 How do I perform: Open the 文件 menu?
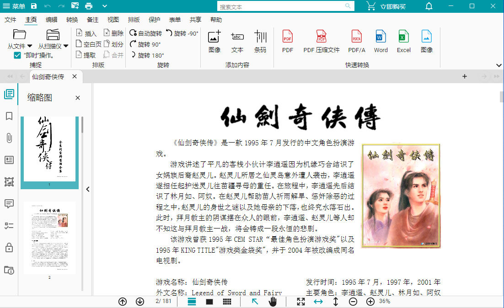[x=10, y=20]
